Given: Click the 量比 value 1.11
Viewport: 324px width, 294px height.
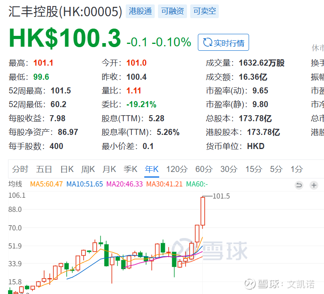Looking at the screenshot, I should click(134, 91).
